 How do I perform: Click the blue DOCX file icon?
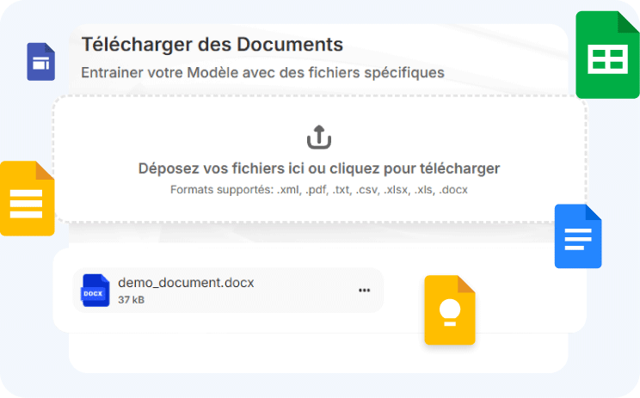point(95,291)
